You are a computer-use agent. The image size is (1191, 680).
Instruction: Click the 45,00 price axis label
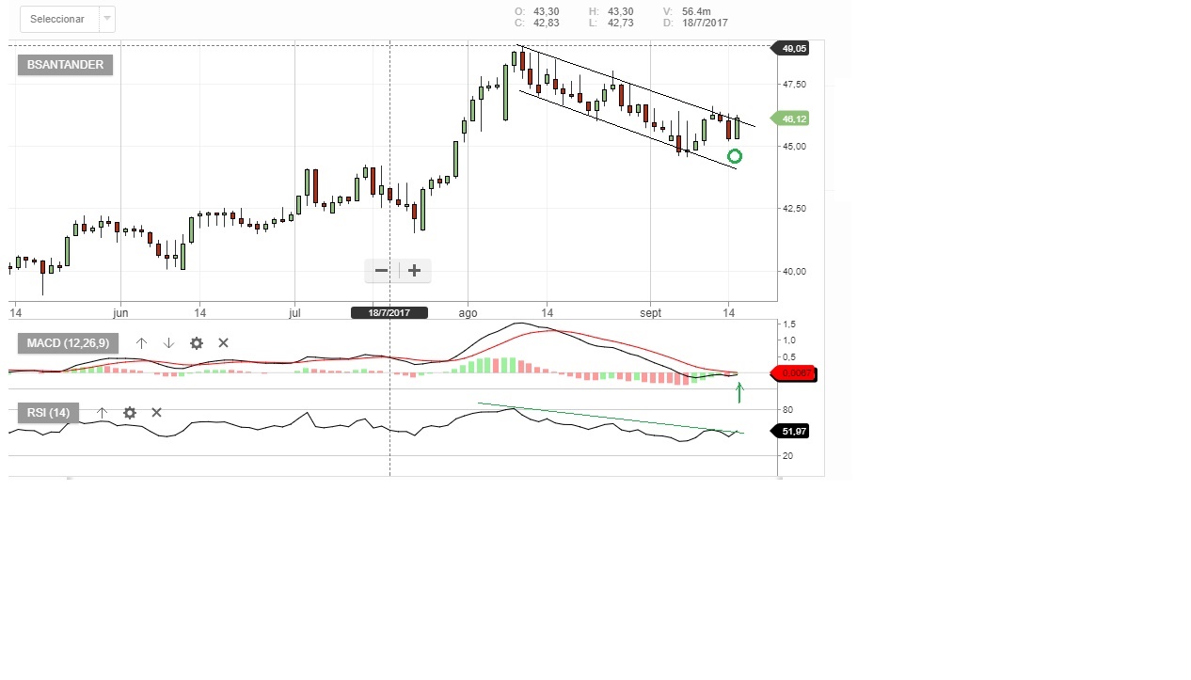coord(794,146)
